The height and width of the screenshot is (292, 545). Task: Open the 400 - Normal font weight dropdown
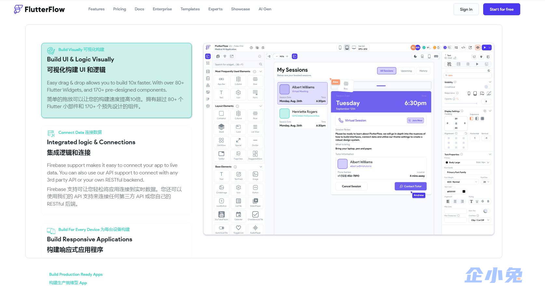[x=461, y=182]
